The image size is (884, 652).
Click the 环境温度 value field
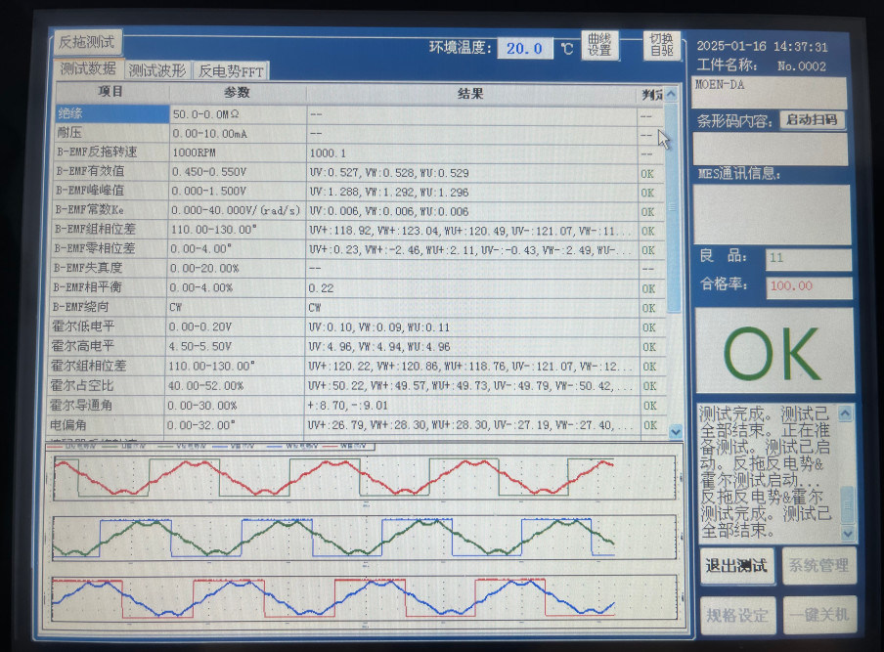click(x=524, y=49)
